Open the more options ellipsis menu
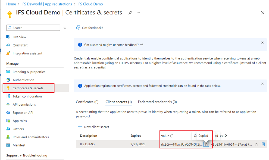 (138, 13)
